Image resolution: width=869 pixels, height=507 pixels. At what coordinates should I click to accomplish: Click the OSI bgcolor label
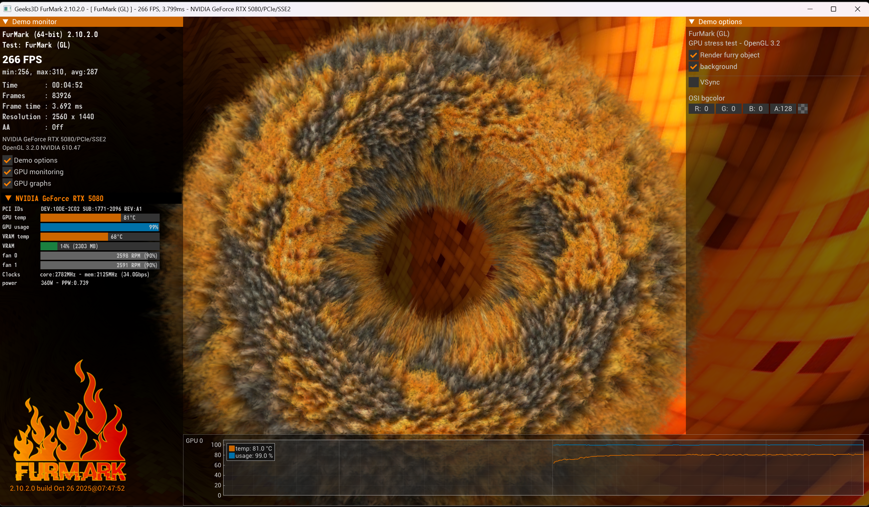point(707,98)
